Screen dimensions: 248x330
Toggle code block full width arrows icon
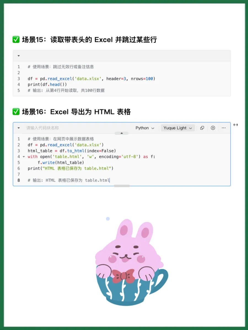coord(236,125)
